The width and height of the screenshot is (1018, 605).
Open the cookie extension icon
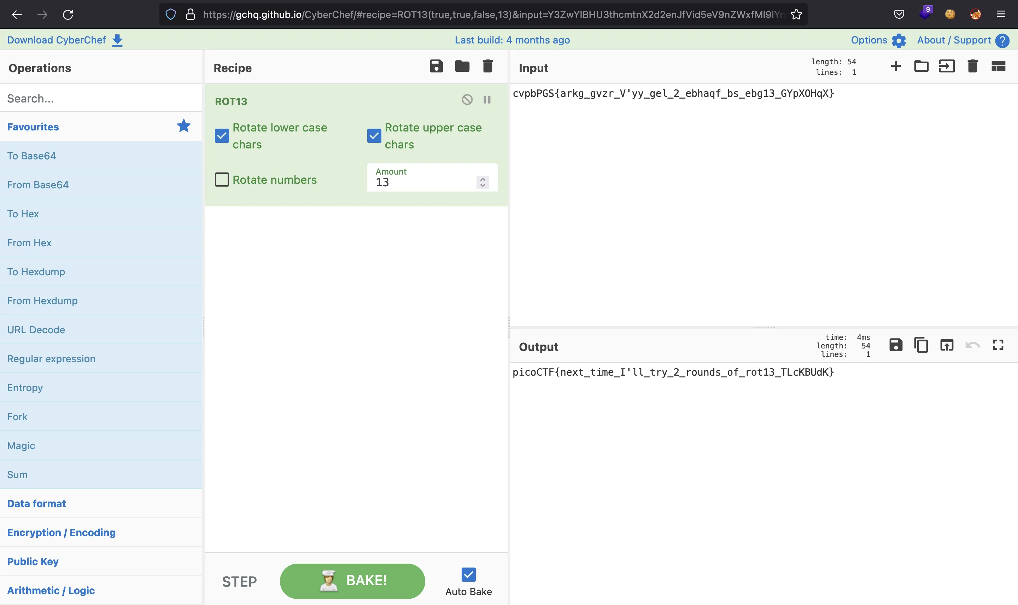pos(950,14)
